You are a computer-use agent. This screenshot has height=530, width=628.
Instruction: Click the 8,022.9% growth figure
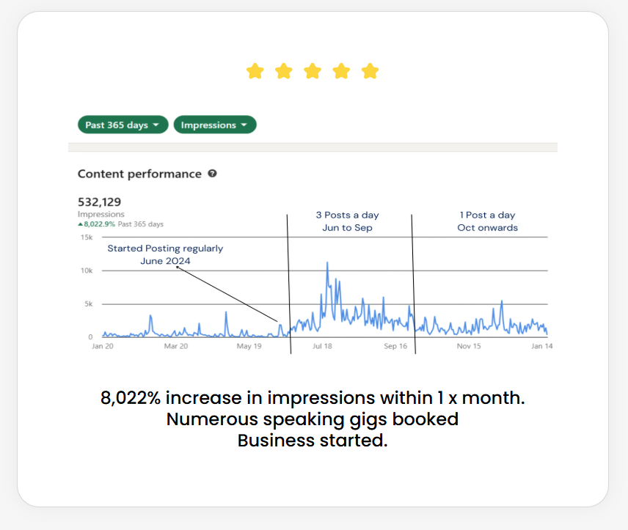[x=99, y=224]
